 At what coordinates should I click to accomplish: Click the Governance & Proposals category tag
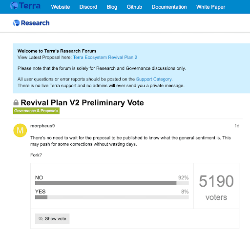click(x=36, y=111)
